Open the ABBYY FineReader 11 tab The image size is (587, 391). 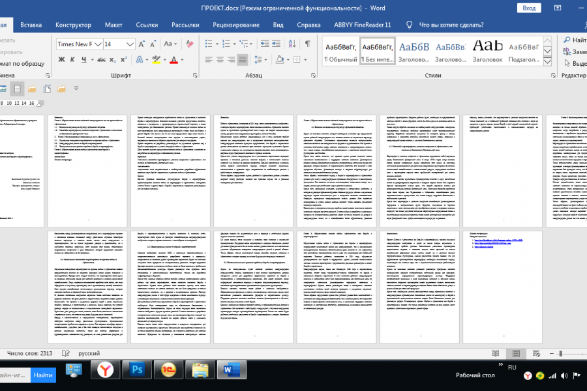pos(362,25)
